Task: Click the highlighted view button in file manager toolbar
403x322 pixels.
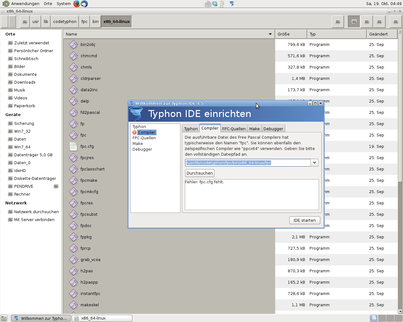Action: [x=354, y=22]
